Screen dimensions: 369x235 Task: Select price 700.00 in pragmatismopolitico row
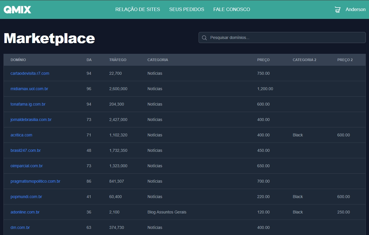[263, 181]
